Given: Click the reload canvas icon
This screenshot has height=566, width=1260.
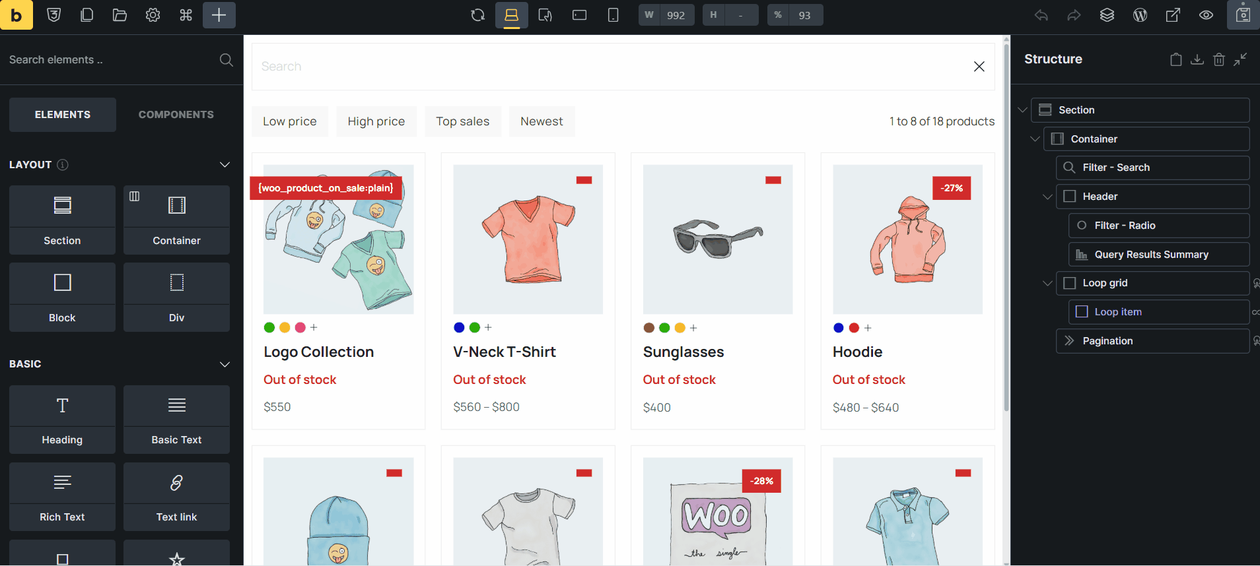Looking at the screenshot, I should (x=478, y=15).
